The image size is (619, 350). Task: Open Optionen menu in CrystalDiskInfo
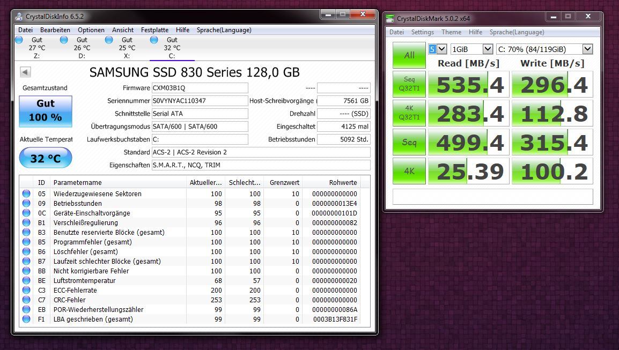[91, 30]
